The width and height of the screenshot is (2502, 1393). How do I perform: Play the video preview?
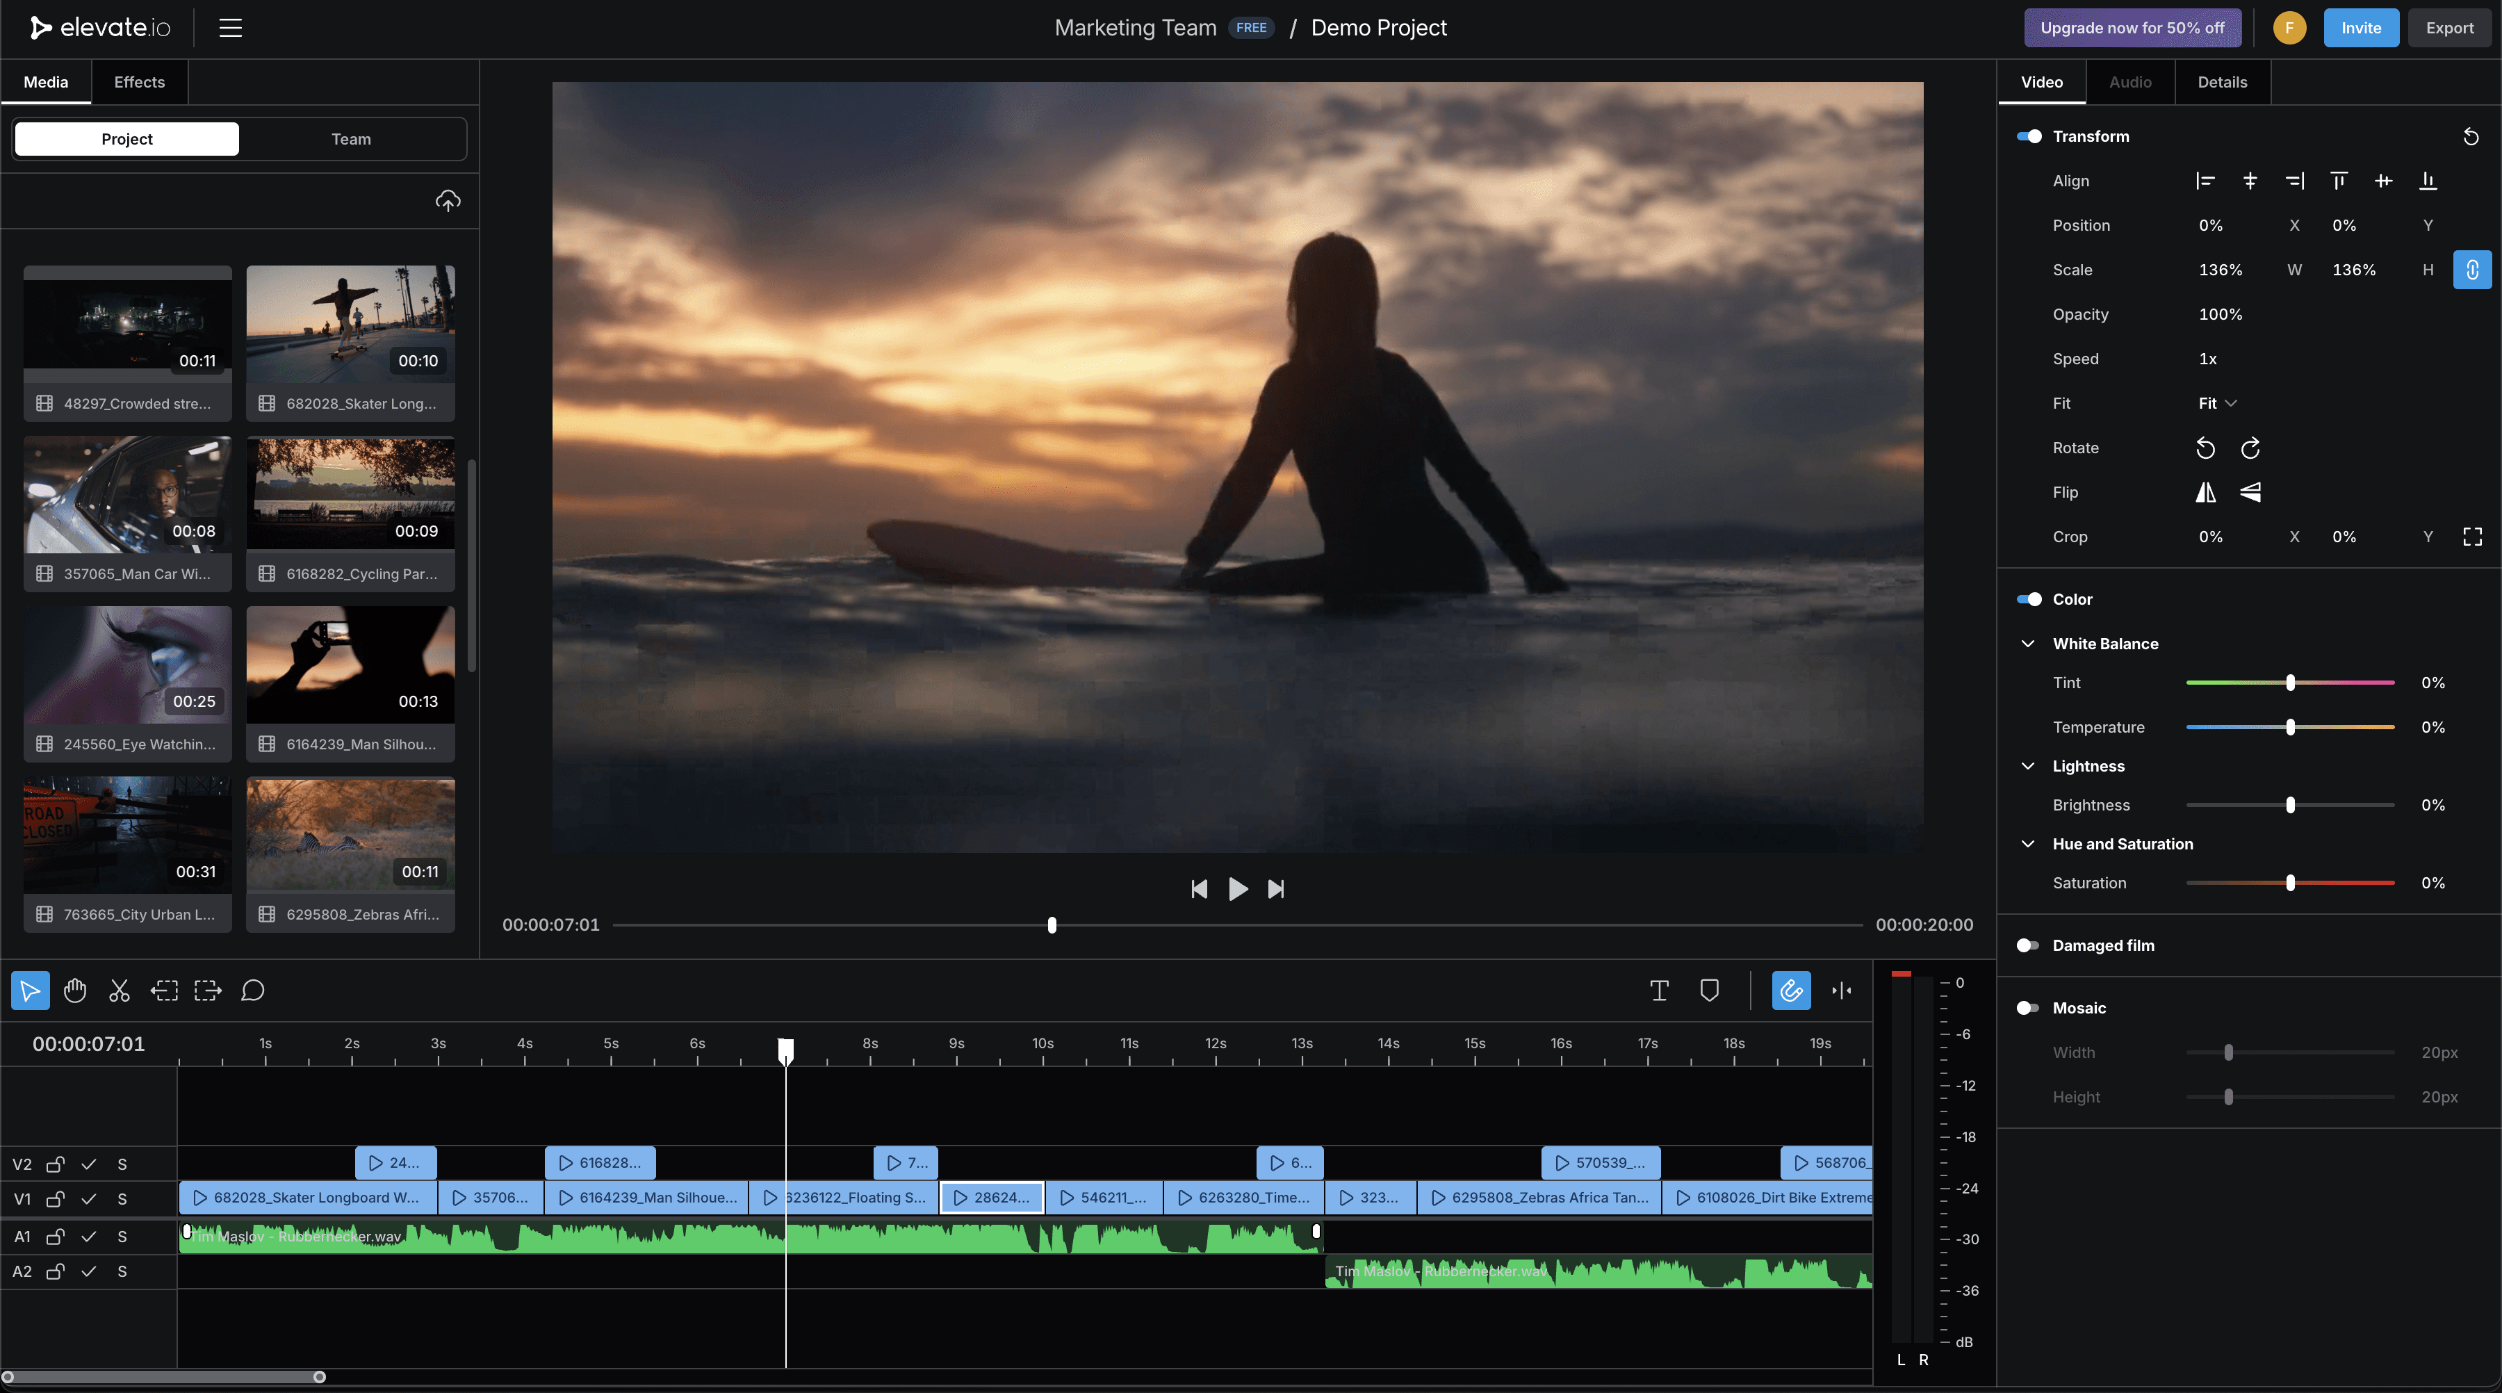(x=1238, y=889)
